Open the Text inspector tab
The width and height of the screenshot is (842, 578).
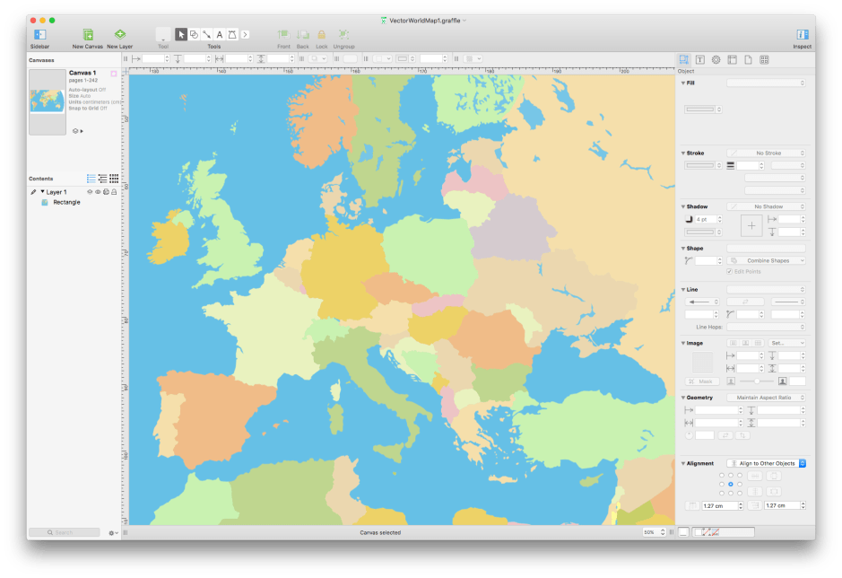coord(699,58)
